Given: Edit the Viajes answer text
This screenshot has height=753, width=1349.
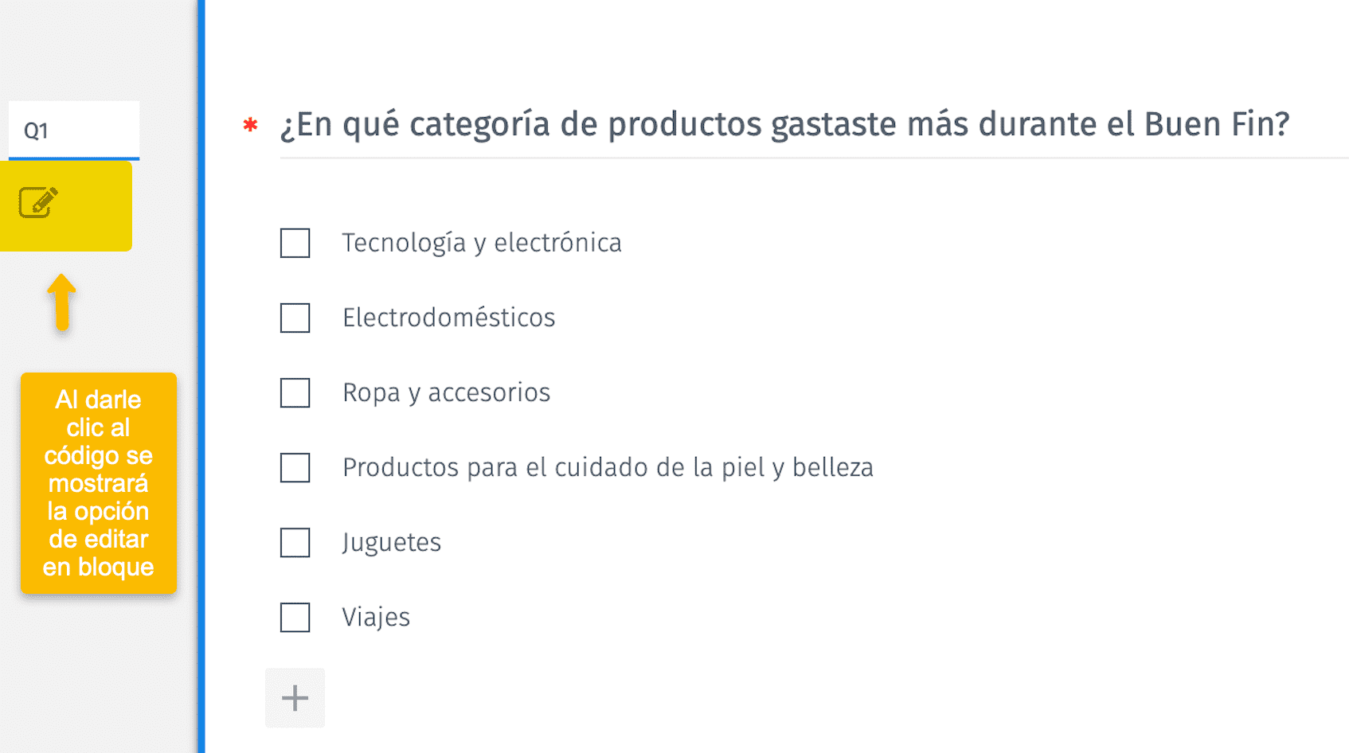Looking at the screenshot, I should click(376, 617).
